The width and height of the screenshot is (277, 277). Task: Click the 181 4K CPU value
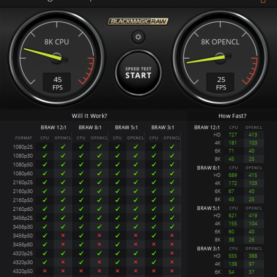click(232, 143)
